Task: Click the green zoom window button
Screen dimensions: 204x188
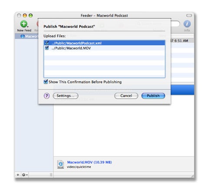Action: click(30, 16)
